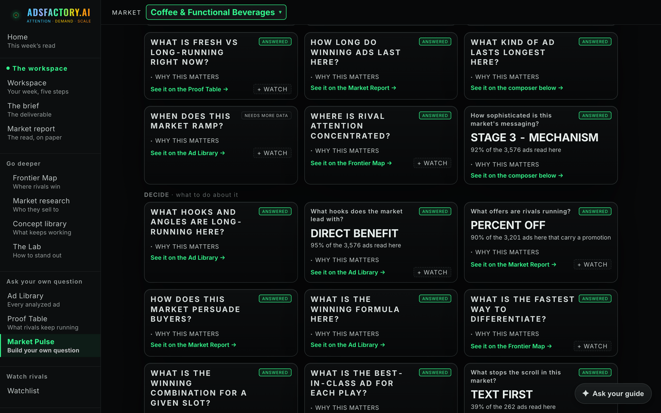Click "90% of the 3,201 ads here" promotion text
This screenshot has height=413, width=661.
[x=541, y=237]
